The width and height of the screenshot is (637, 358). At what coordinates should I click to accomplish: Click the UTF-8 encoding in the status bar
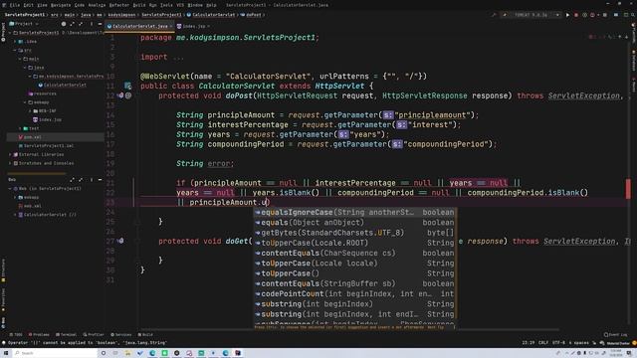(x=558, y=343)
